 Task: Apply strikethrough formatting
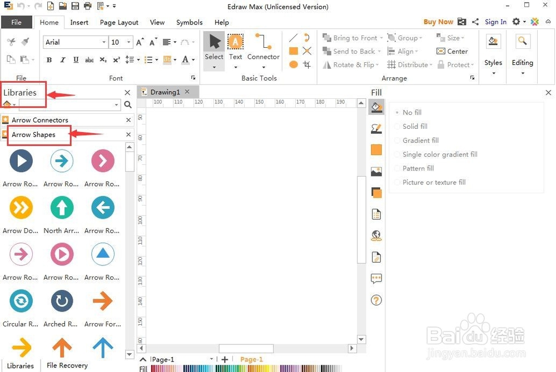[x=90, y=60]
